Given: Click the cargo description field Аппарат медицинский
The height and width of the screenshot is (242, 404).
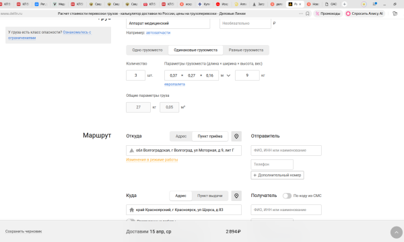Looking at the screenshot, I should [x=168, y=24].
